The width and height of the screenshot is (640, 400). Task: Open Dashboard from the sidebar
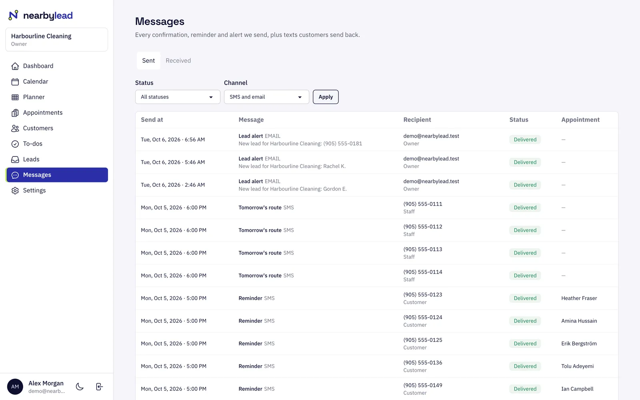(57, 66)
